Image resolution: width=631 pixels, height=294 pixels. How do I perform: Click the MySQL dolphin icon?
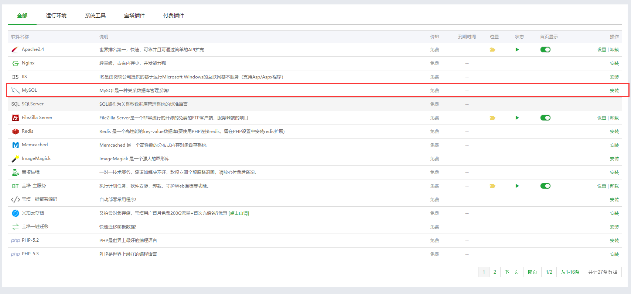(15, 91)
